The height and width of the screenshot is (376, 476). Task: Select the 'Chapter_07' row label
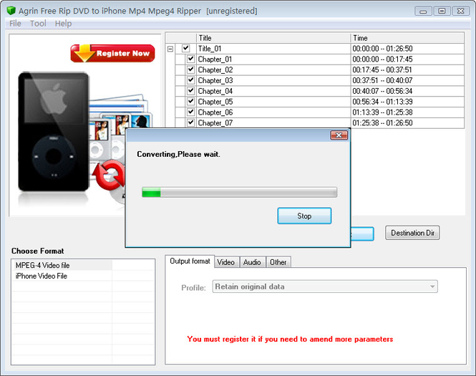coord(215,123)
